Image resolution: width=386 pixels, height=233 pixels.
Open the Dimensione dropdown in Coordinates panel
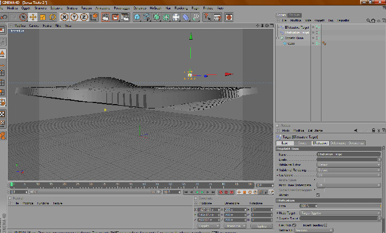coord(235,226)
